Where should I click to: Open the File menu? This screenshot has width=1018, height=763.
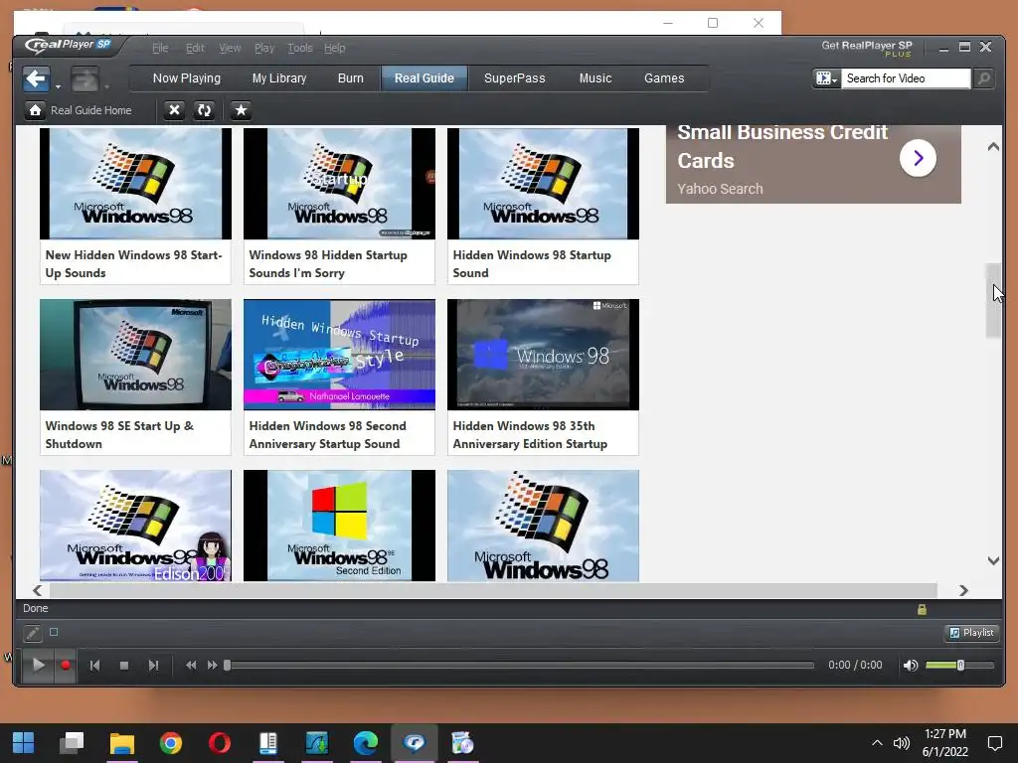160,48
